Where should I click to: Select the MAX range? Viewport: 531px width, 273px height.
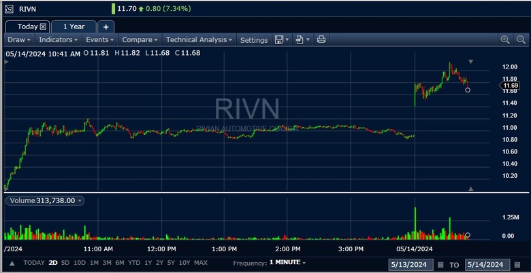coord(201,263)
